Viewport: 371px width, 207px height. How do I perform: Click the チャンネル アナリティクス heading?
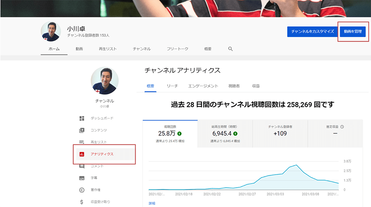click(182, 70)
